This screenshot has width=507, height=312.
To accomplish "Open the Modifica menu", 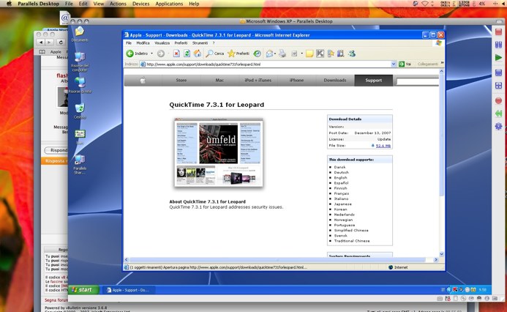I will [x=143, y=43].
